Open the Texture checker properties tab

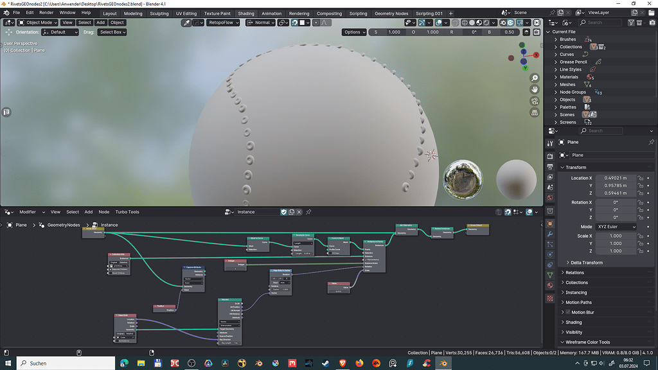coord(550,299)
